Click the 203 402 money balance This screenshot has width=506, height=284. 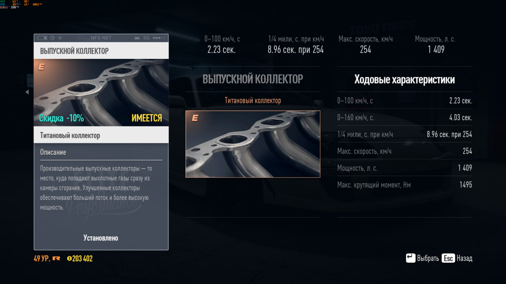click(x=82, y=259)
